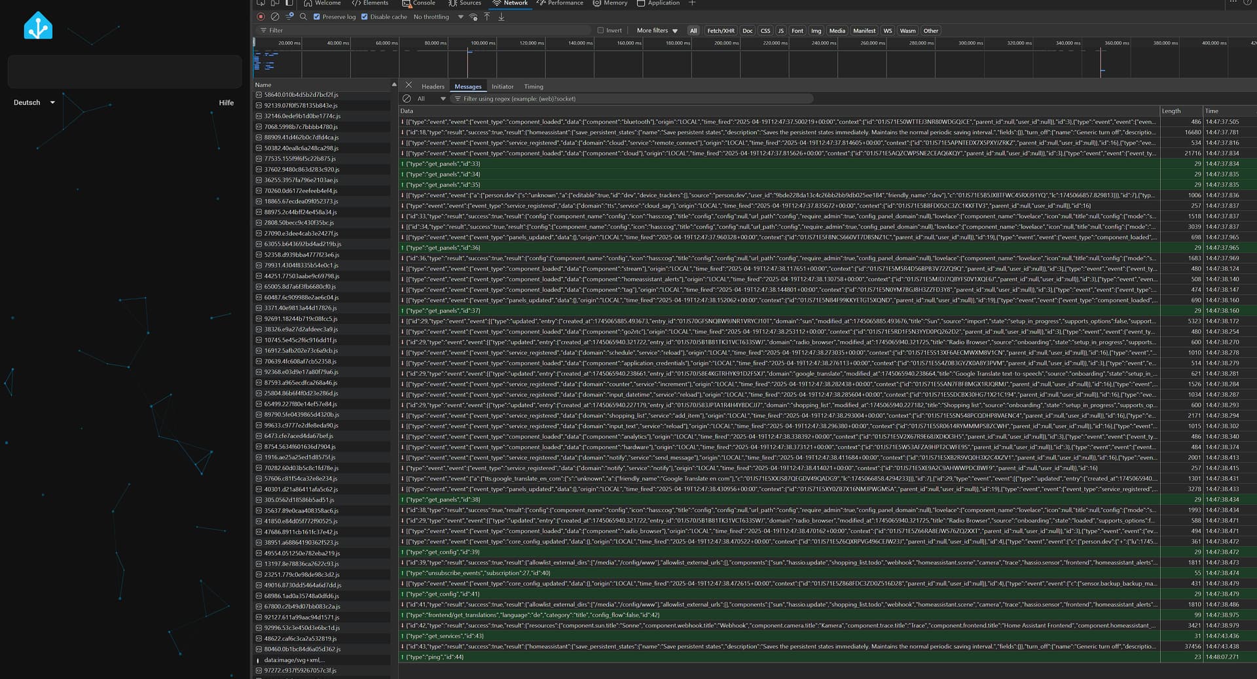Screen dimensions: 1257x679
Task: Clear the network log
Action: tap(275, 17)
